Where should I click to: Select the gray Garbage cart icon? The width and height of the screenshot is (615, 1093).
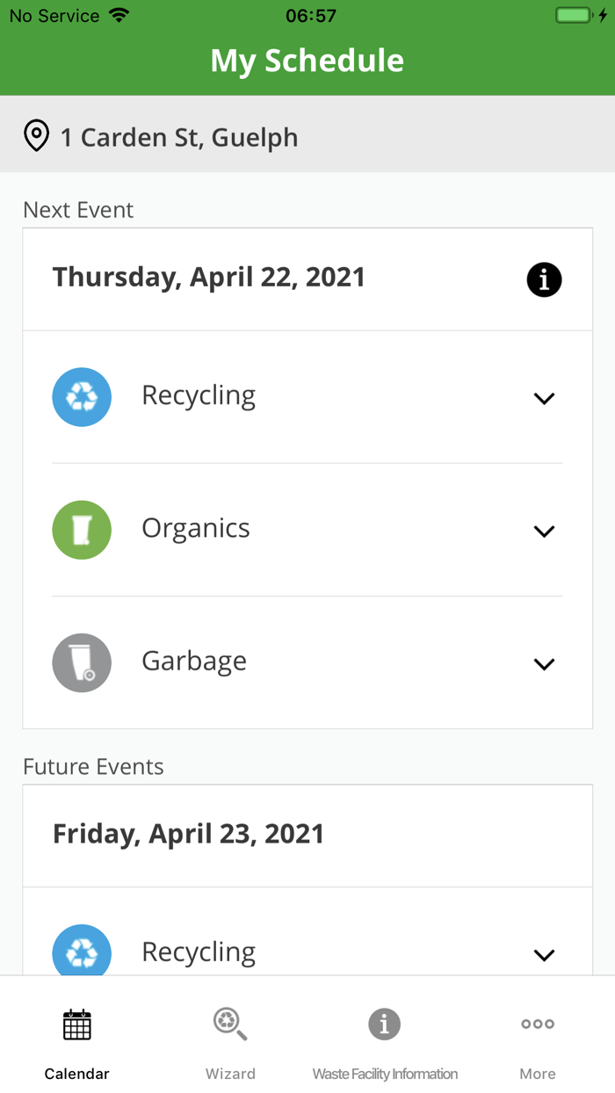tap(82, 662)
